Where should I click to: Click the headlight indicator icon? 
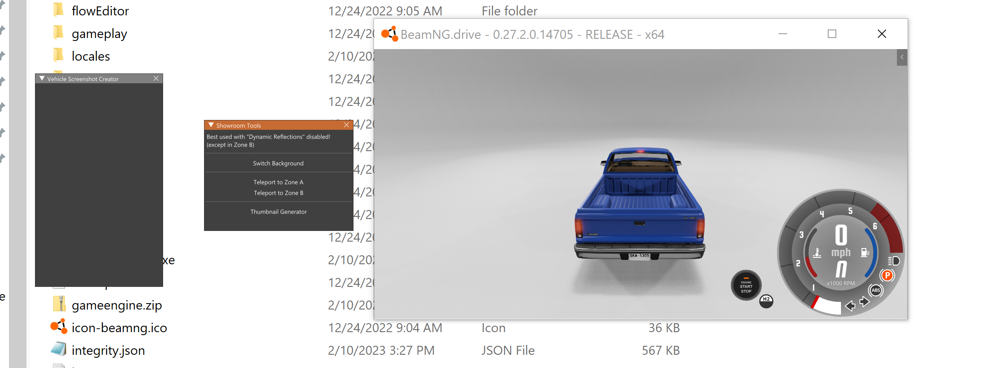[x=894, y=261]
